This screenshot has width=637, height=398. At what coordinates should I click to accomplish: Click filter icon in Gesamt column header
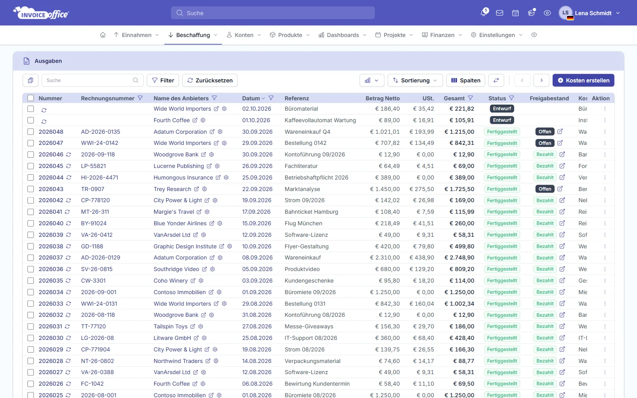[x=470, y=98]
